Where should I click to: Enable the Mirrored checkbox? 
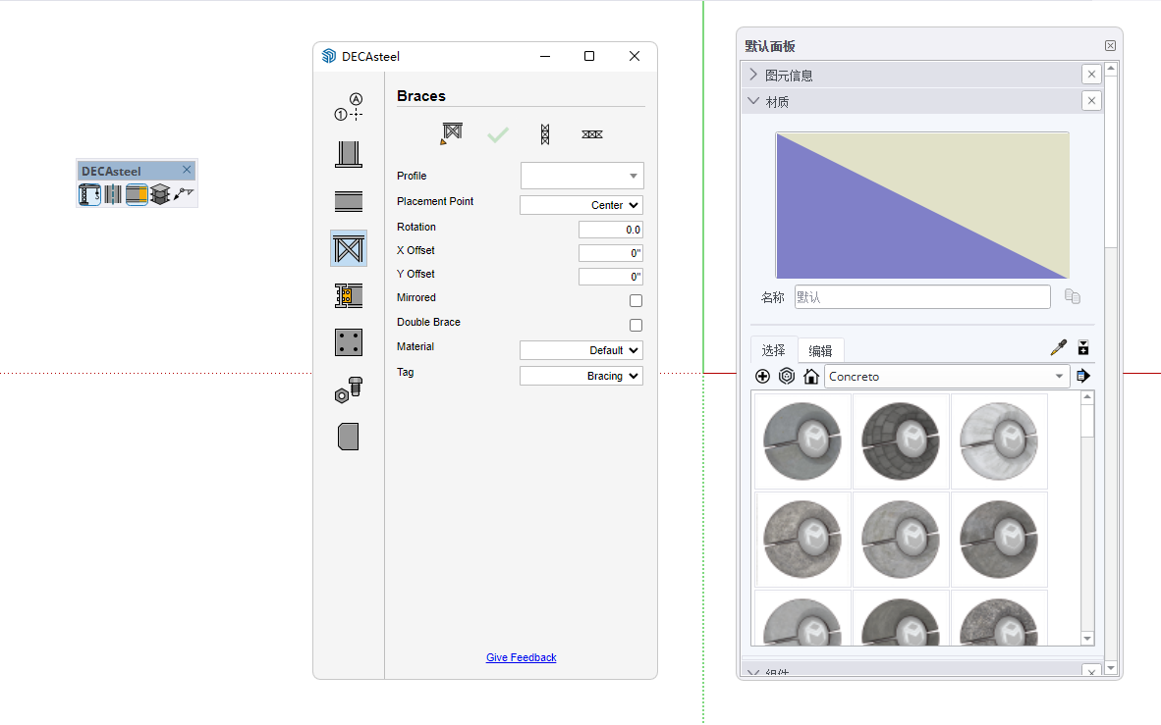pyautogui.click(x=636, y=301)
